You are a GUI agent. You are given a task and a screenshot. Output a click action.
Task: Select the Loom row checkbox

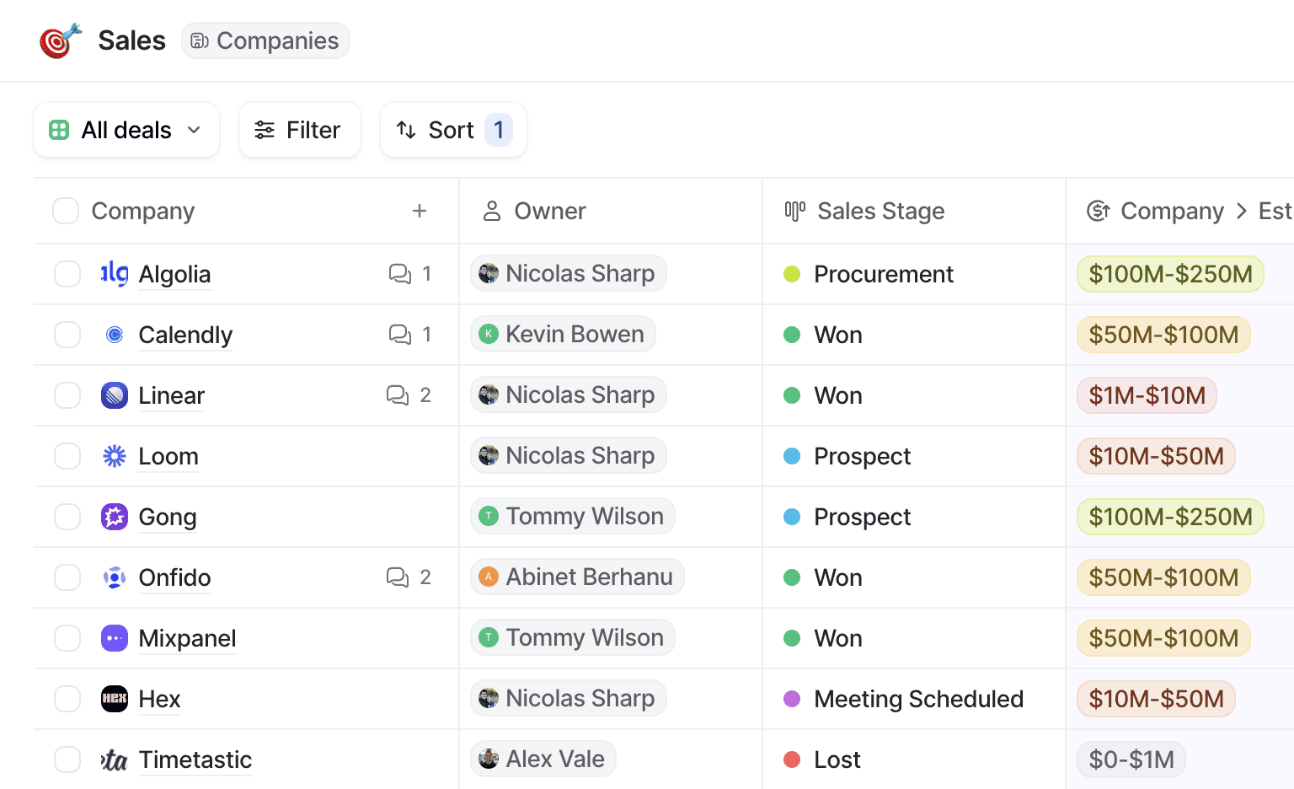(67, 456)
